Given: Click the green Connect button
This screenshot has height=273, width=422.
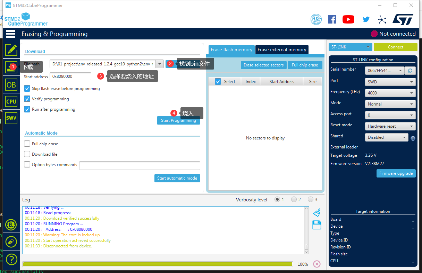Looking at the screenshot, I should point(396,47).
